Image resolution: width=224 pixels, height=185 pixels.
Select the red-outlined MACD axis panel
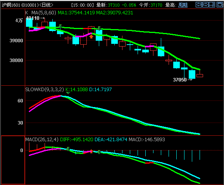13,160
